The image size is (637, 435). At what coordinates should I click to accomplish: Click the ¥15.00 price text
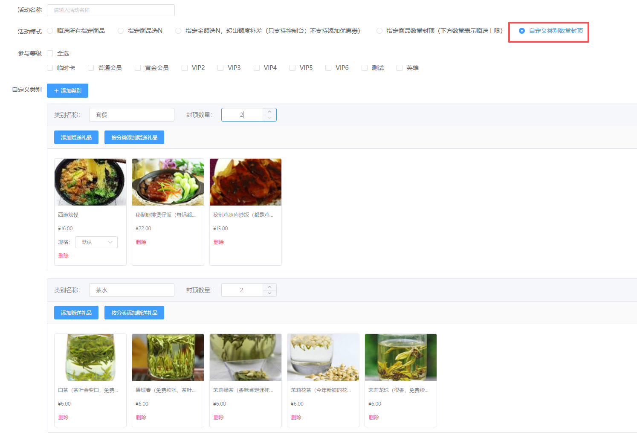220,229
